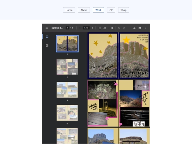Jump to the page 2 thumbnail
This screenshot has height=144, width=192.
(x=67, y=66)
